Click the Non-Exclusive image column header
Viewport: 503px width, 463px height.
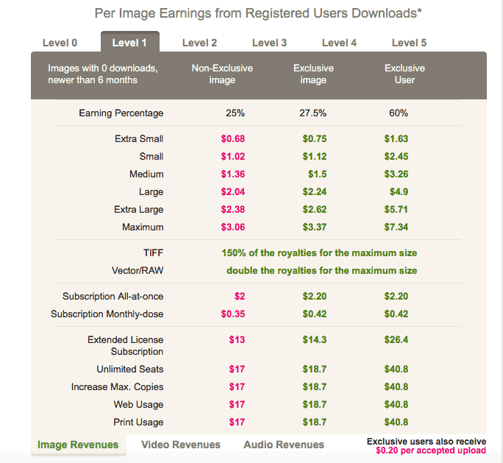coord(222,74)
